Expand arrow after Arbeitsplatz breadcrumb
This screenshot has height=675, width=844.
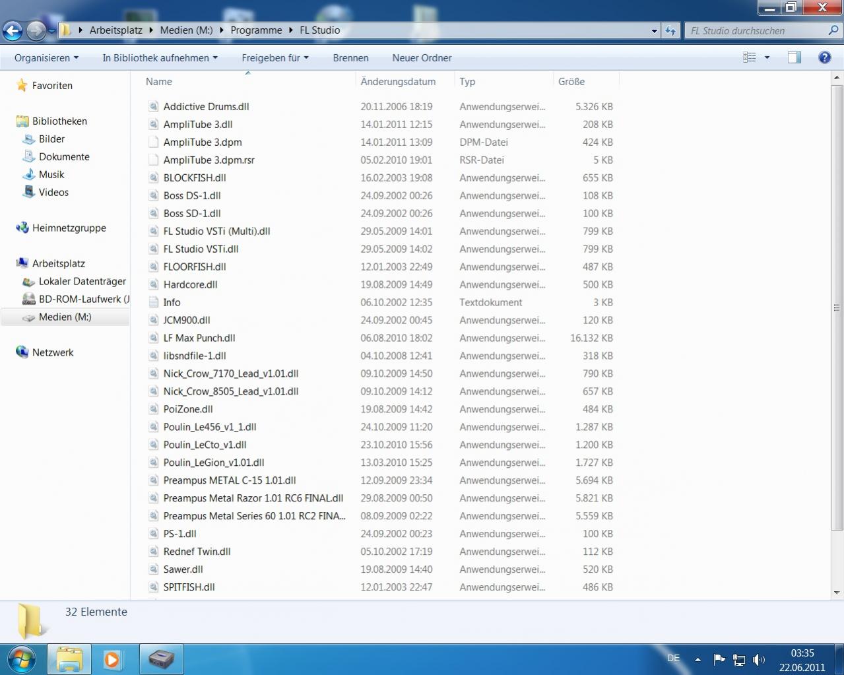[x=151, y=30]
